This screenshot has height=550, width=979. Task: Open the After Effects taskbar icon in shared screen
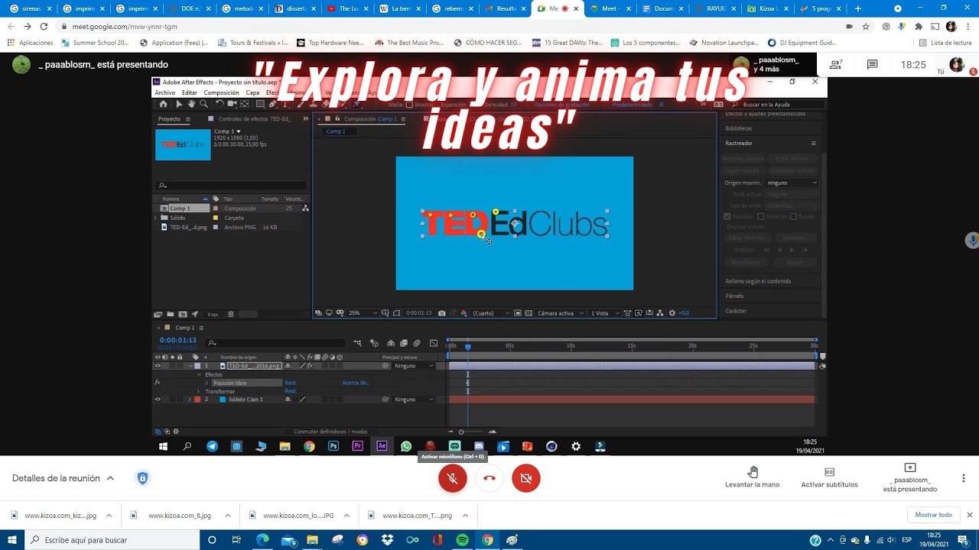pyautogui.click(x=382, y=446)
